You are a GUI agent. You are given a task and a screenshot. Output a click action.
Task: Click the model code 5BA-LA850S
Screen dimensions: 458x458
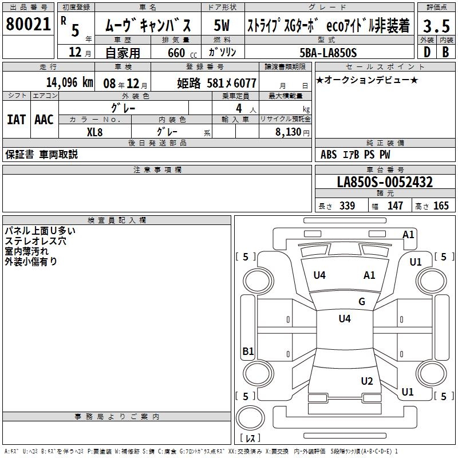click(328, 53)
